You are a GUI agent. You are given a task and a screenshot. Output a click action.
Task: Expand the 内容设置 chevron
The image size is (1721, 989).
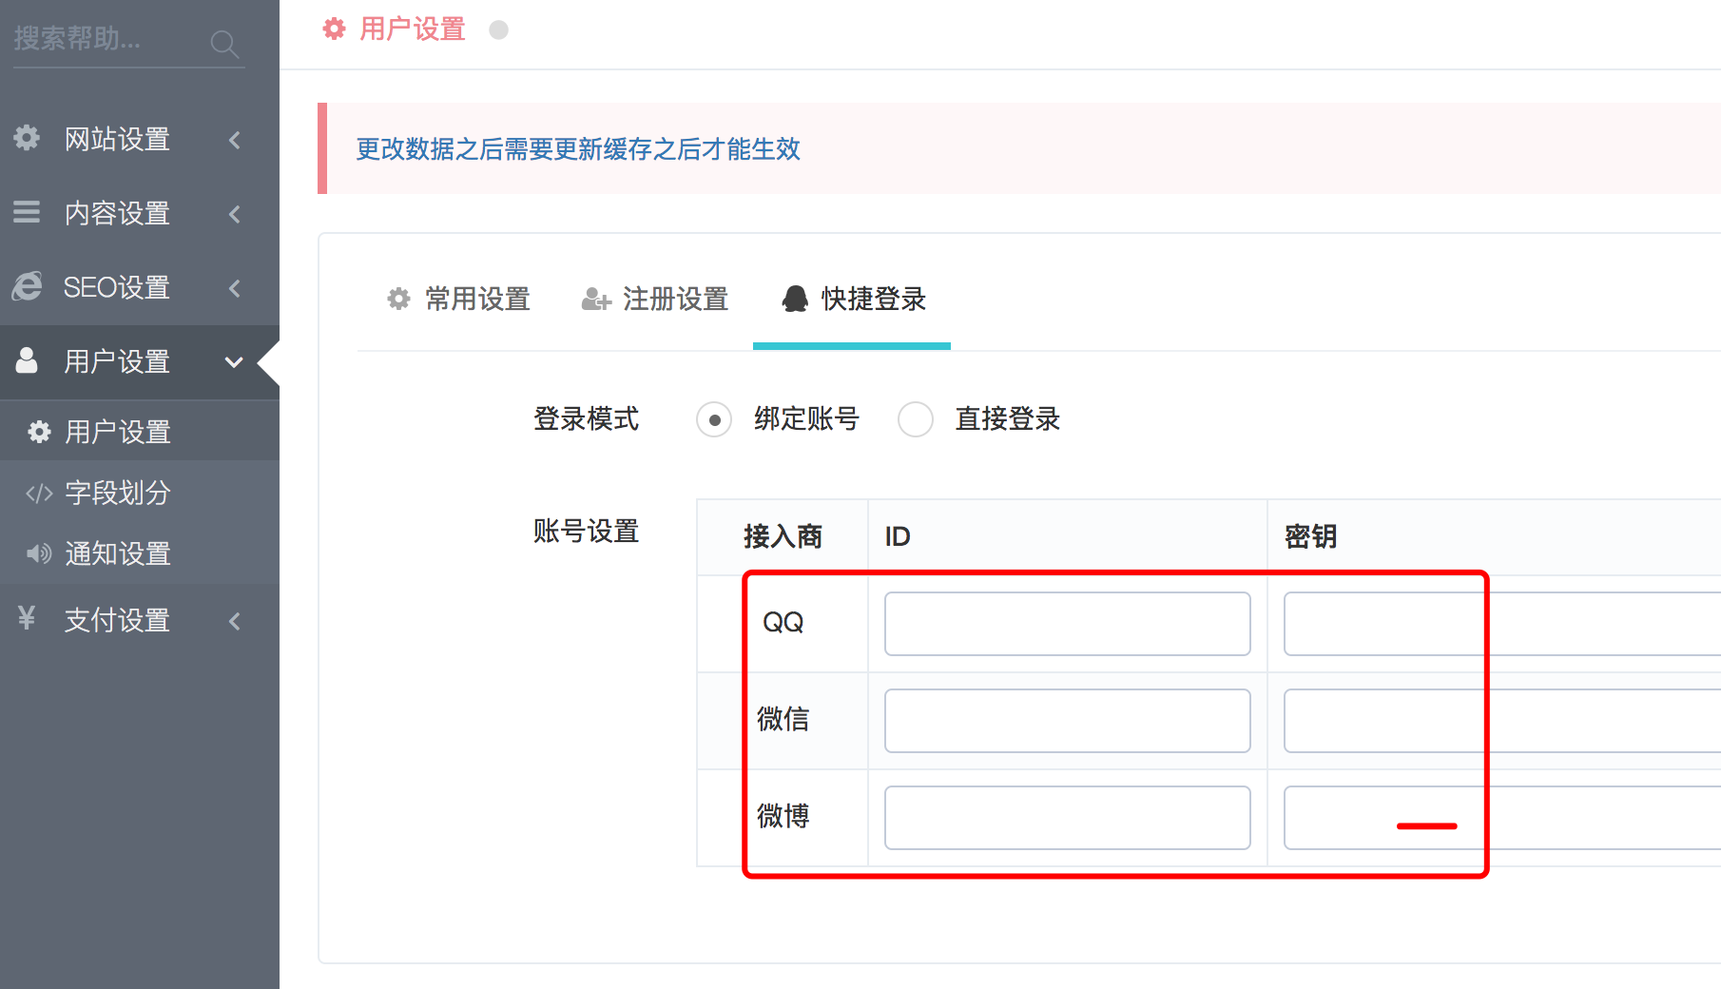point(235,214)
